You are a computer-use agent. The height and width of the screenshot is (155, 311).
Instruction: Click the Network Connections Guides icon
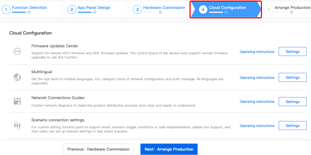17,101
